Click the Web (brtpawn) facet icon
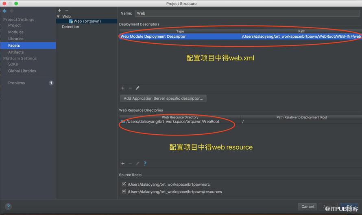362x215 pixels. pos(71,21)
